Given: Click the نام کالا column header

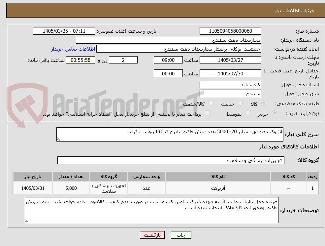Looking at the screenshot, I should pyautogui.click(x=218, y=177).
